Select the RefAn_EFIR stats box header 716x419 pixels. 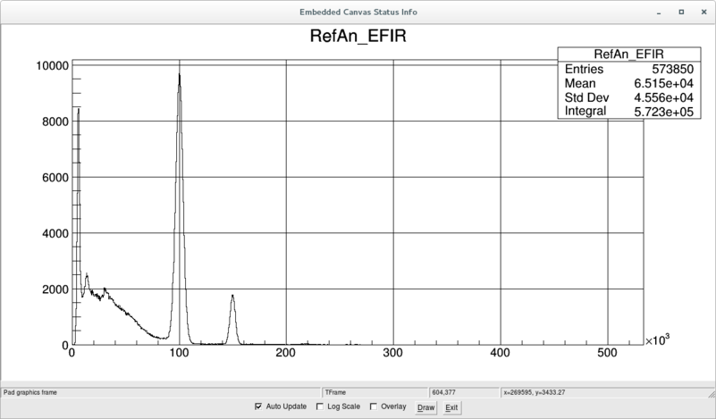tap(628, 54)
